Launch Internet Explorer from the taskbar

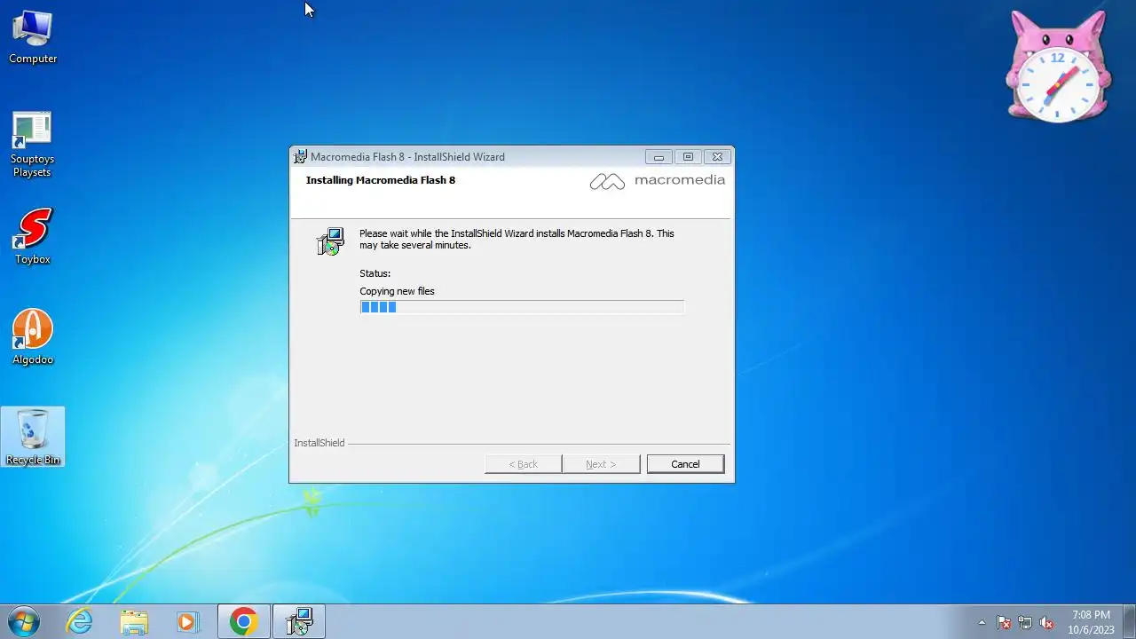(80, 621)
